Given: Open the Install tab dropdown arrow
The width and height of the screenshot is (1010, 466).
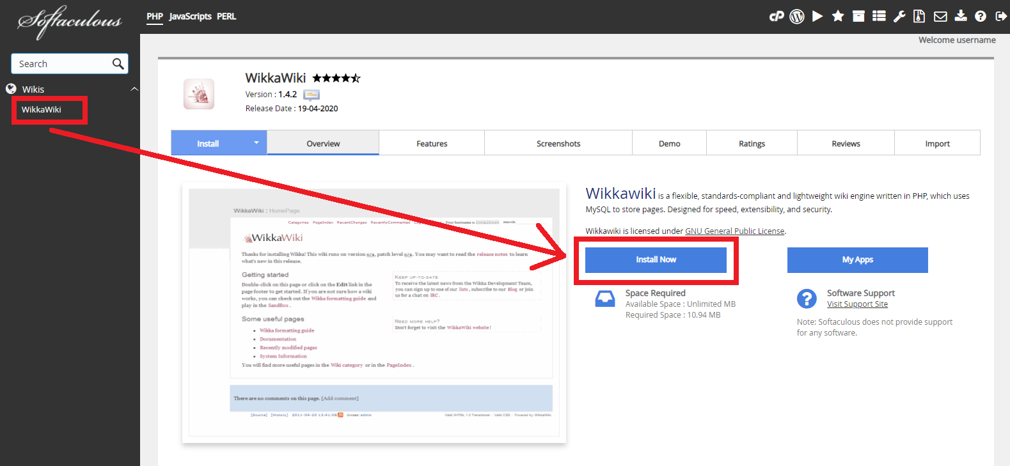Looking at the screenshot, I should (x=256, y=143).
